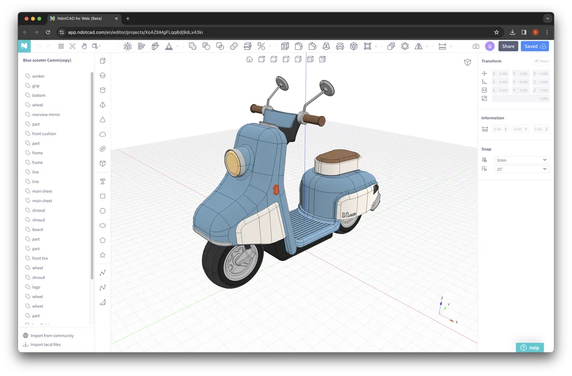The image size is (572, 376).
Task: Use the duplicate copy tool
Action: [x=391, y=46]
